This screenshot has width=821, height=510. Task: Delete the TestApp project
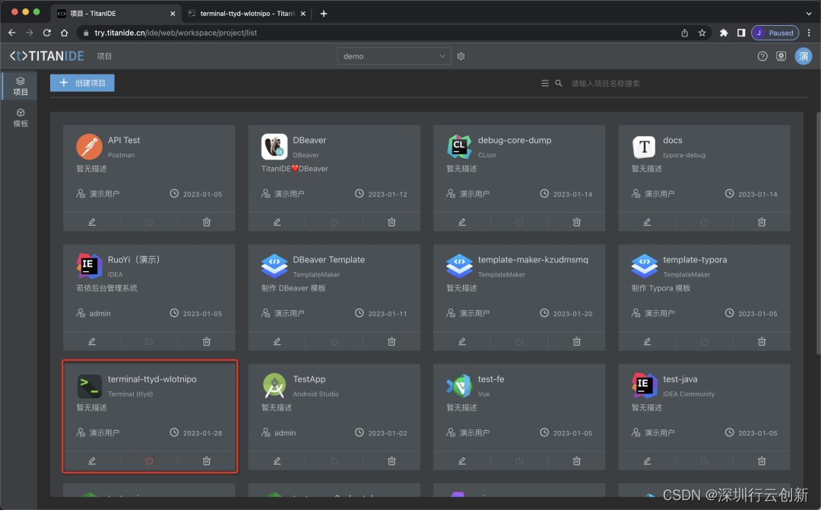(391, 461)
